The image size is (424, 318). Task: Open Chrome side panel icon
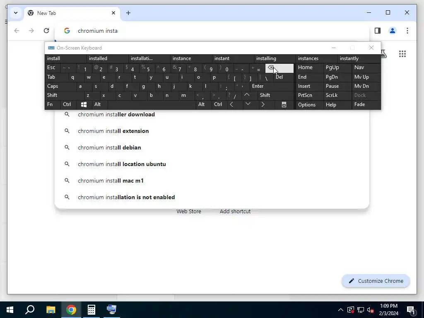coord(378,31)
